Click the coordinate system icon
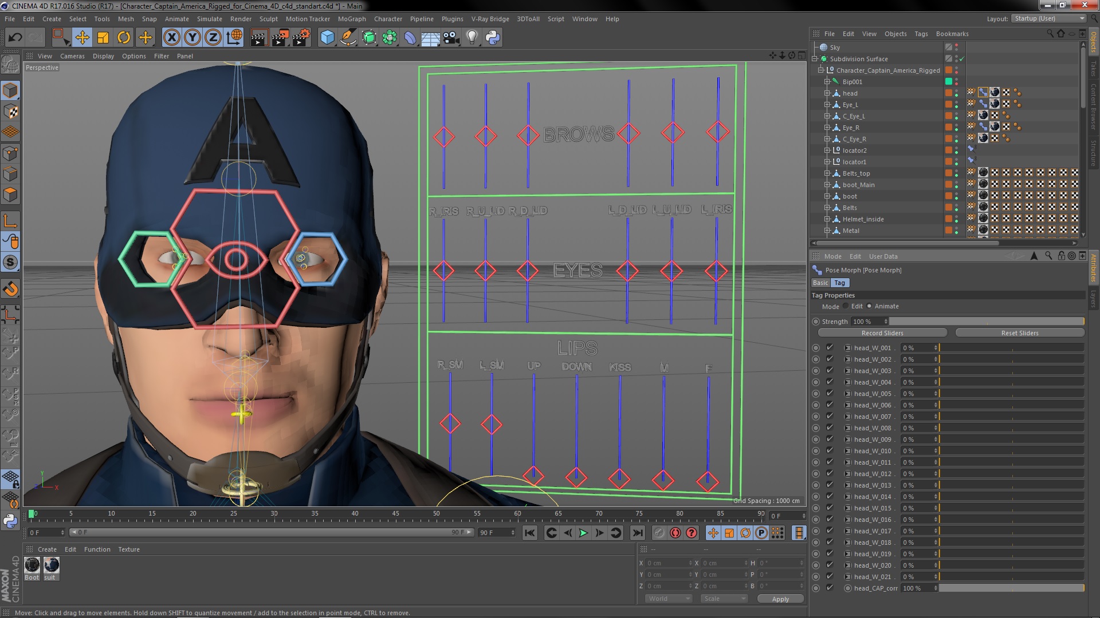This screenshot has width=1100, height=618. [x=234, y=38]
